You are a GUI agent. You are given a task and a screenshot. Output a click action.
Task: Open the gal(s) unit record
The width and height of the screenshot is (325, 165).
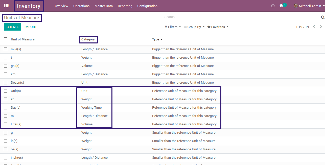click(15, 66)
